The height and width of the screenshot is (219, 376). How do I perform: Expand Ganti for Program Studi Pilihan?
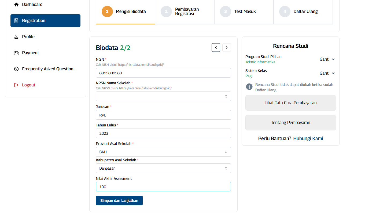click(327, 59)
